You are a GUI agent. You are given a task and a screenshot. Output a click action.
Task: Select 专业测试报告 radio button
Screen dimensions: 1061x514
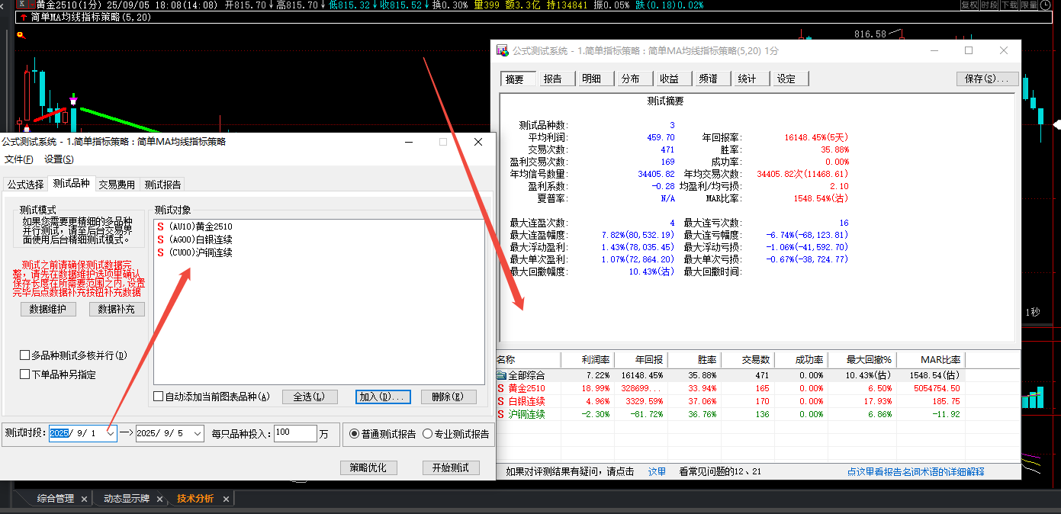coord(427,434)
